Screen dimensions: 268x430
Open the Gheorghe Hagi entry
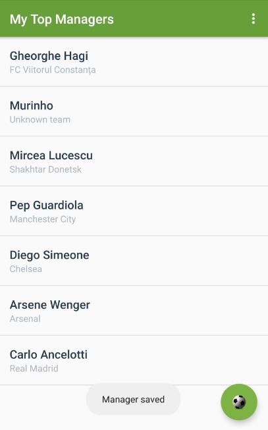point(134,62)
